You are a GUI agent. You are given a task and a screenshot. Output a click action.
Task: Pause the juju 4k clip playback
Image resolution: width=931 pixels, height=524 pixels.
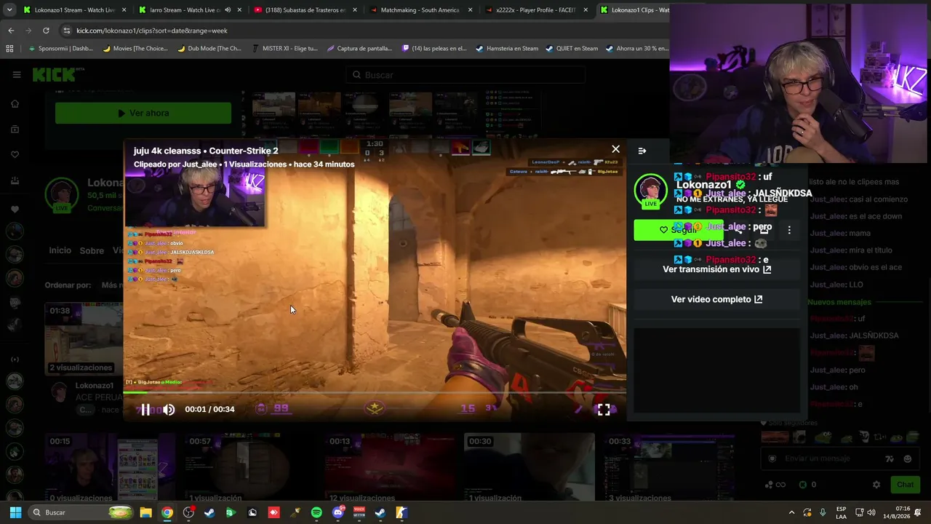145,410
